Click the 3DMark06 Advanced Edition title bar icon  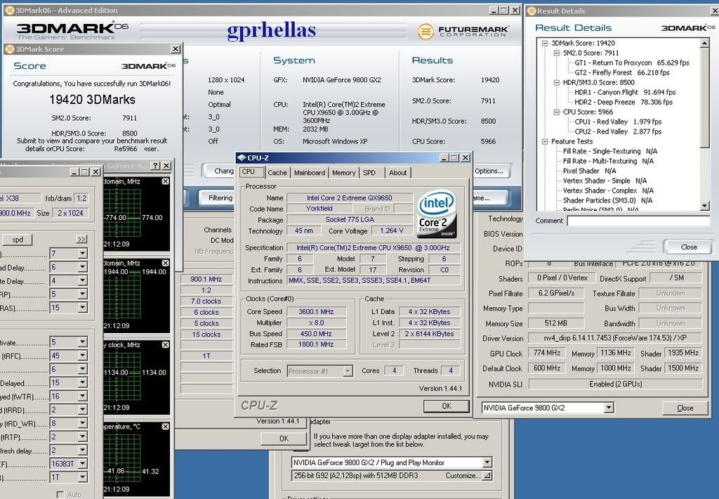(x=10, y=10)
